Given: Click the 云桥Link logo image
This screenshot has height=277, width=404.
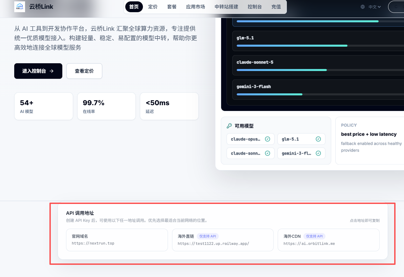Looking at the screenshot, I should tap(20, 7).
